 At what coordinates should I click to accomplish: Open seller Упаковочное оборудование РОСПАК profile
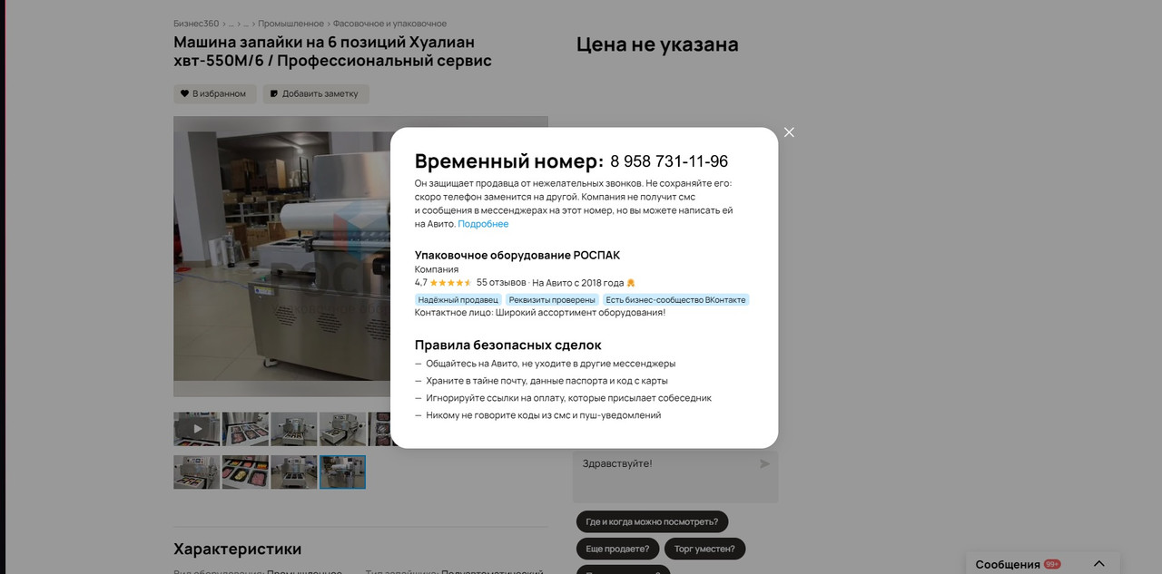[517, 256]
